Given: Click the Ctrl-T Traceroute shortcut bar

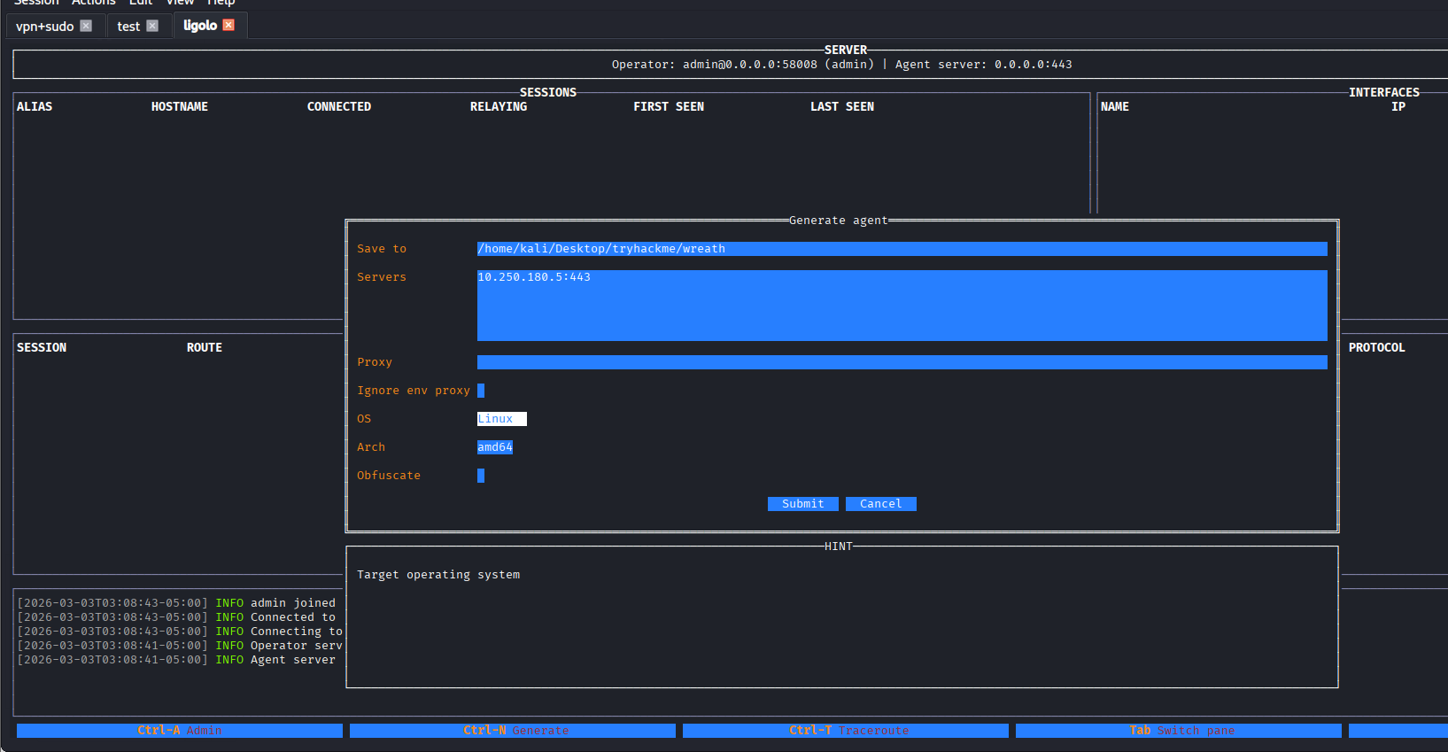Looking at the screenshot, I should pyautogui.click(x=846, y=731).
